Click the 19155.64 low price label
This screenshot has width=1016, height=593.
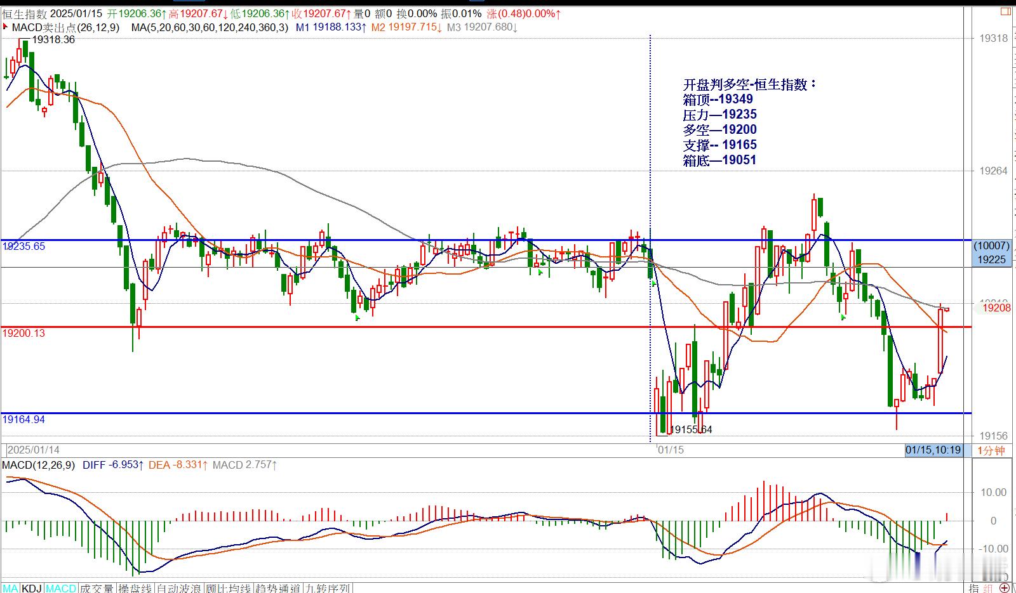(692, 429)
